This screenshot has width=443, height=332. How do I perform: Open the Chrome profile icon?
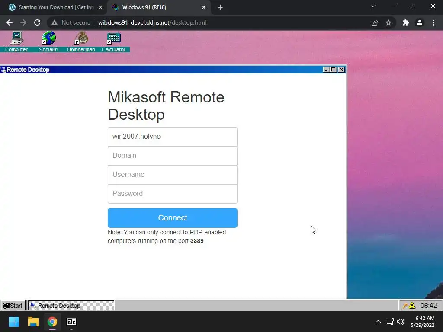[420, 22]
